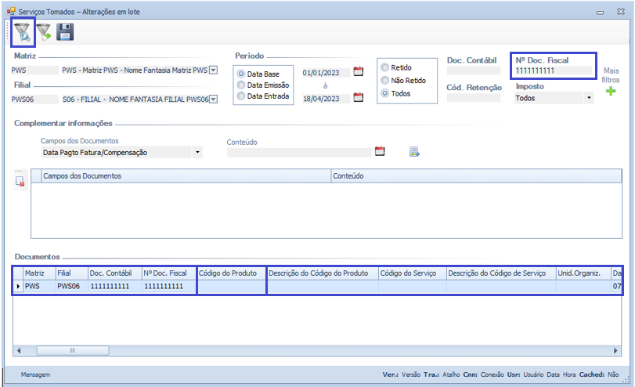Open calendar icon beside Conteúdo field
The image size is (635, 387).
pyautogui.click(x=380, y=151)
